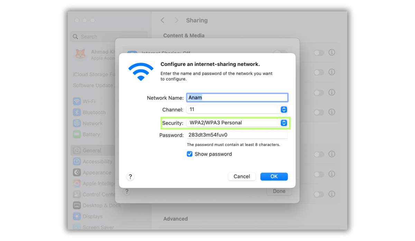The image size is (415, 241).
Task: Click the help icon beside Done
Action: click(127, 191)
